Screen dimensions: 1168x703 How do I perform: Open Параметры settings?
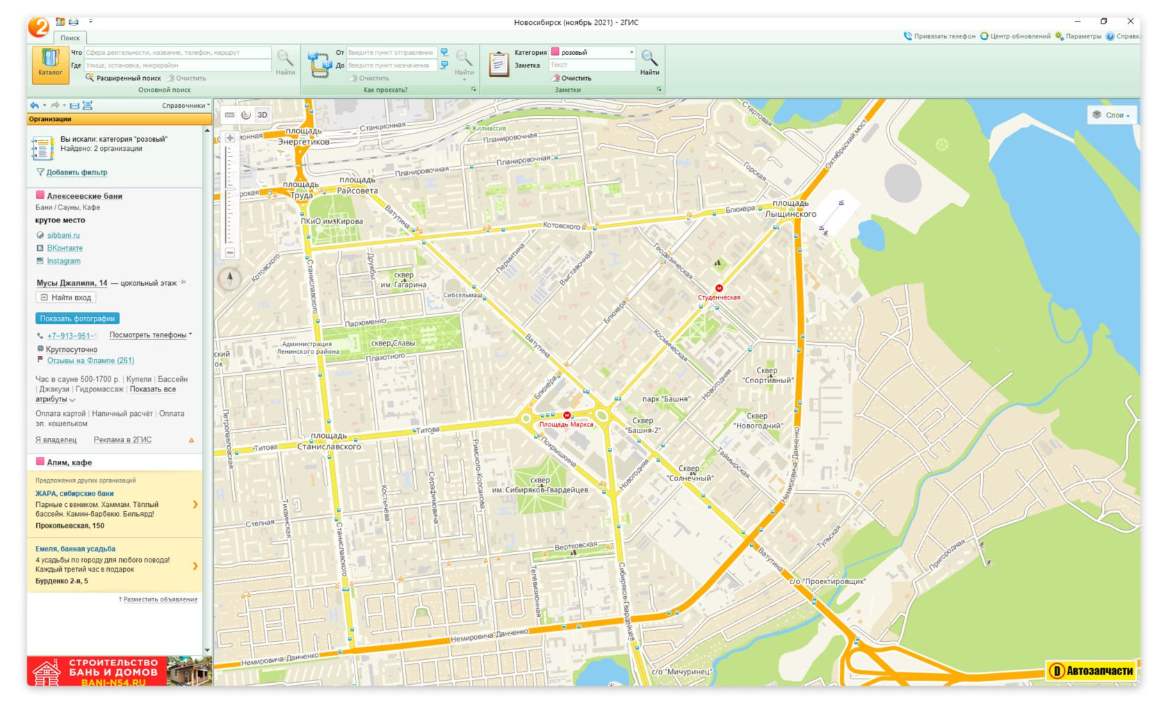(x=1078, y=36)
